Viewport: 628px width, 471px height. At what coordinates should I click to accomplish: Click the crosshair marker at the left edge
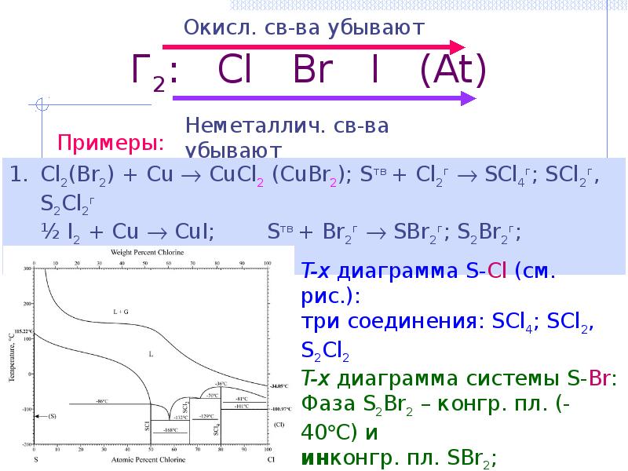tap(41, 103)
